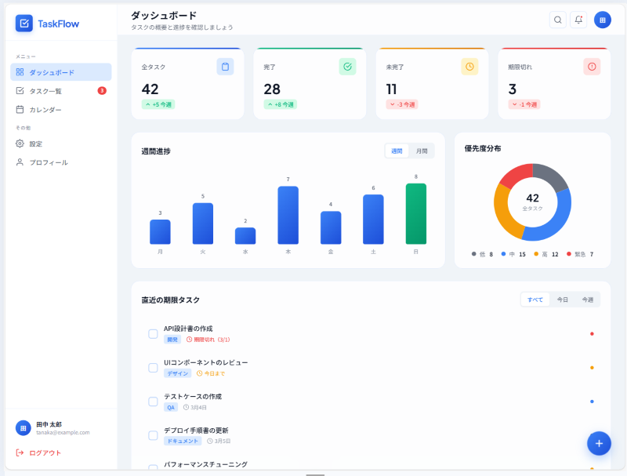Click clock icon next to 今日まで
This screenshot has height=476, width=627.
(x=199, y=373)
